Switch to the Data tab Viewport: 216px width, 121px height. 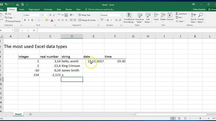tap(59, 9)
